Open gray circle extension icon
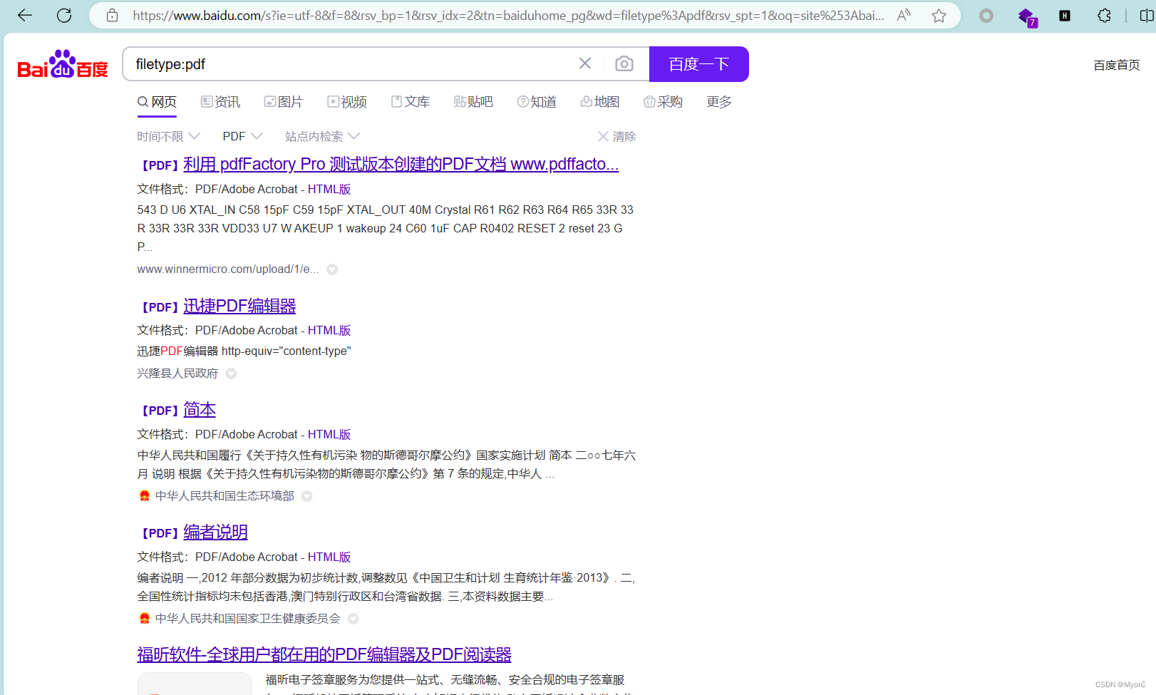 [986, 15]
